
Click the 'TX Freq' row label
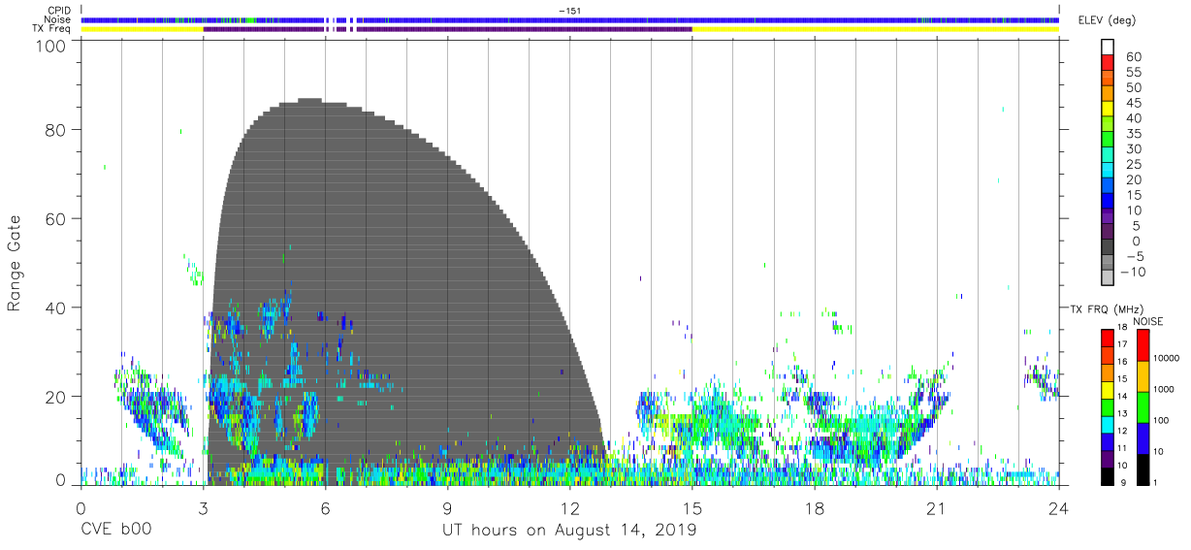(x=52, y=28)
